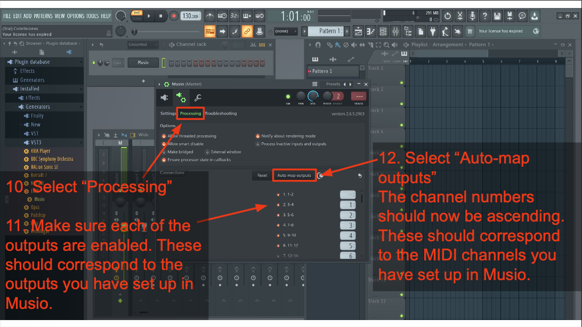Open the audio editor scissors icon
582x327 pixels.
(460, 16)
